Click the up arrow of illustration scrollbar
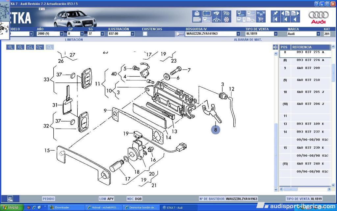 pyautogui.click(x=276, y=54)
